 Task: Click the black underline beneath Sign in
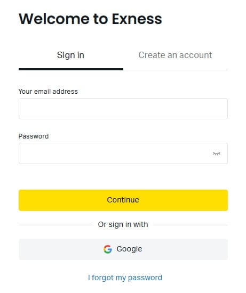point(71,69)
